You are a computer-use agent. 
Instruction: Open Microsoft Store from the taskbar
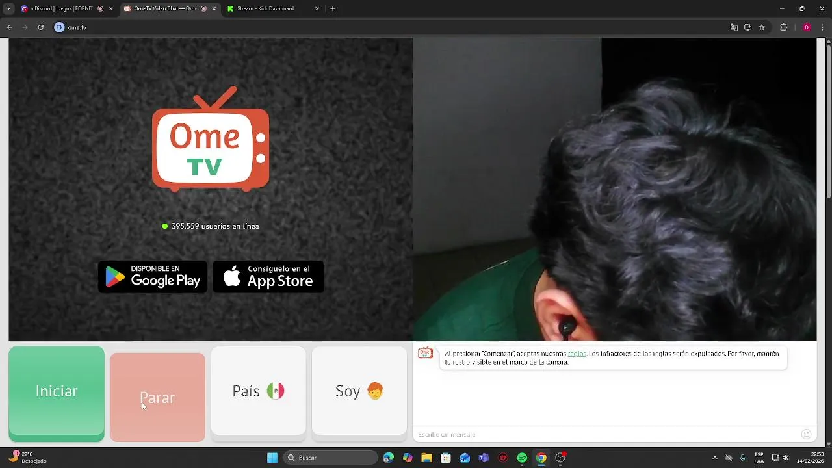pyautogui.click(x=446, y=458)
